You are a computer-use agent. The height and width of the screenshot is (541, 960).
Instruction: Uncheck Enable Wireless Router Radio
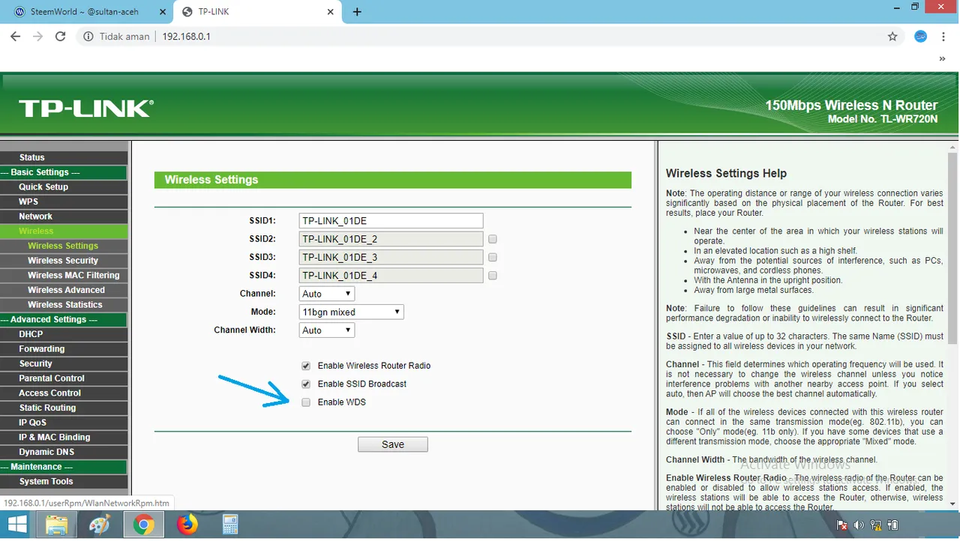[x=306, y=366]
